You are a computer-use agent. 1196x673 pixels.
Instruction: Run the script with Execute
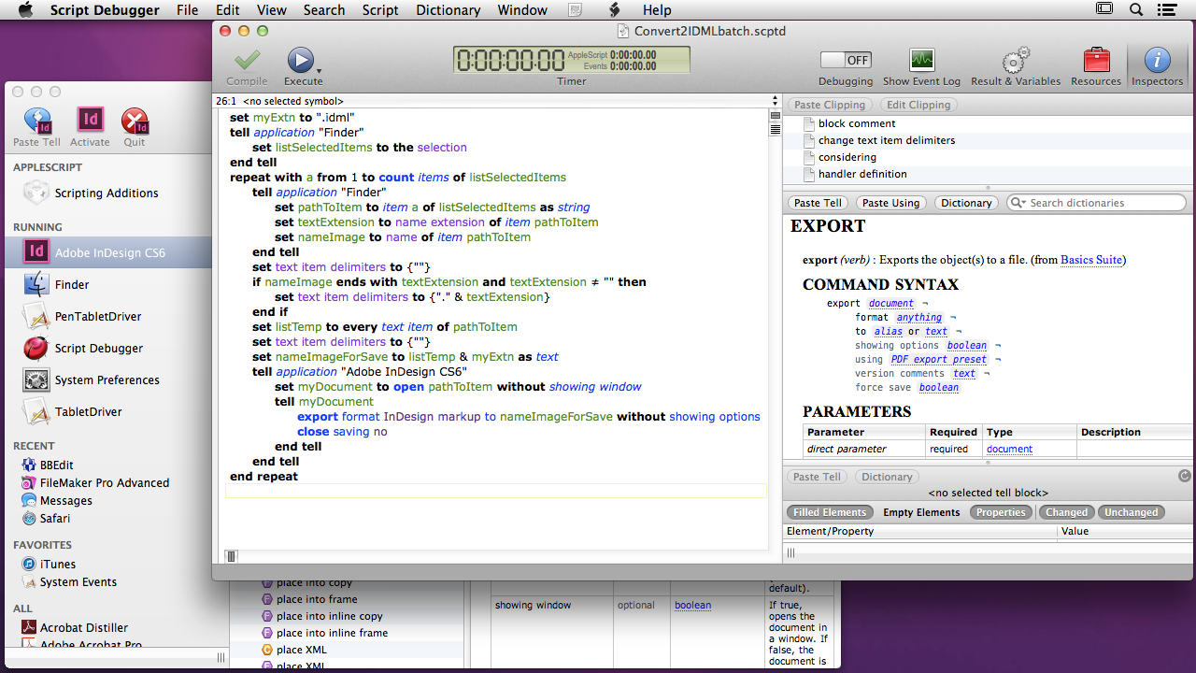click(300, 62)
